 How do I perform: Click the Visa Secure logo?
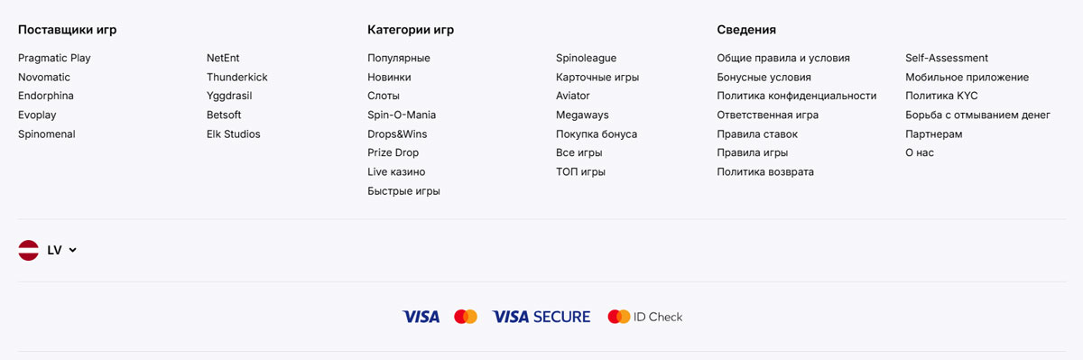tap(541, 317)
